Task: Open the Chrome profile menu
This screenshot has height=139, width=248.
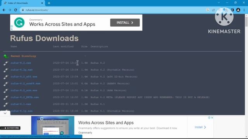Action: [x=238, y=10]
